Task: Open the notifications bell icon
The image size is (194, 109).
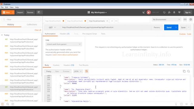Action: click(x=174, y=12)
